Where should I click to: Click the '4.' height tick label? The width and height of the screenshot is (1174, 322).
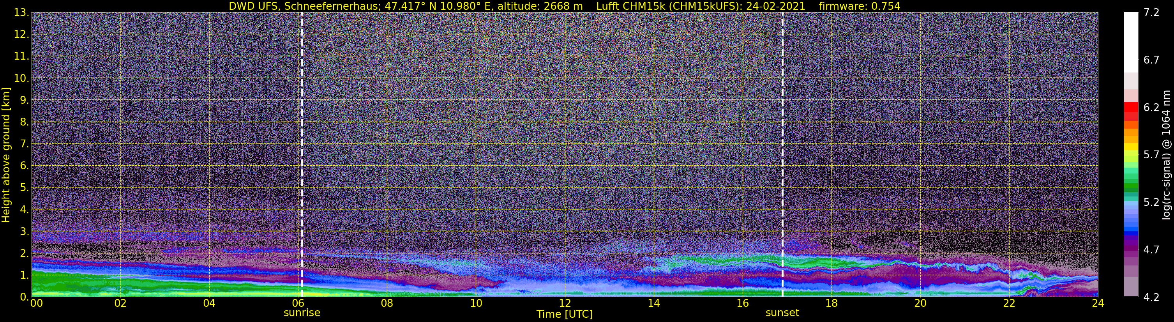(x=24, y=209)
